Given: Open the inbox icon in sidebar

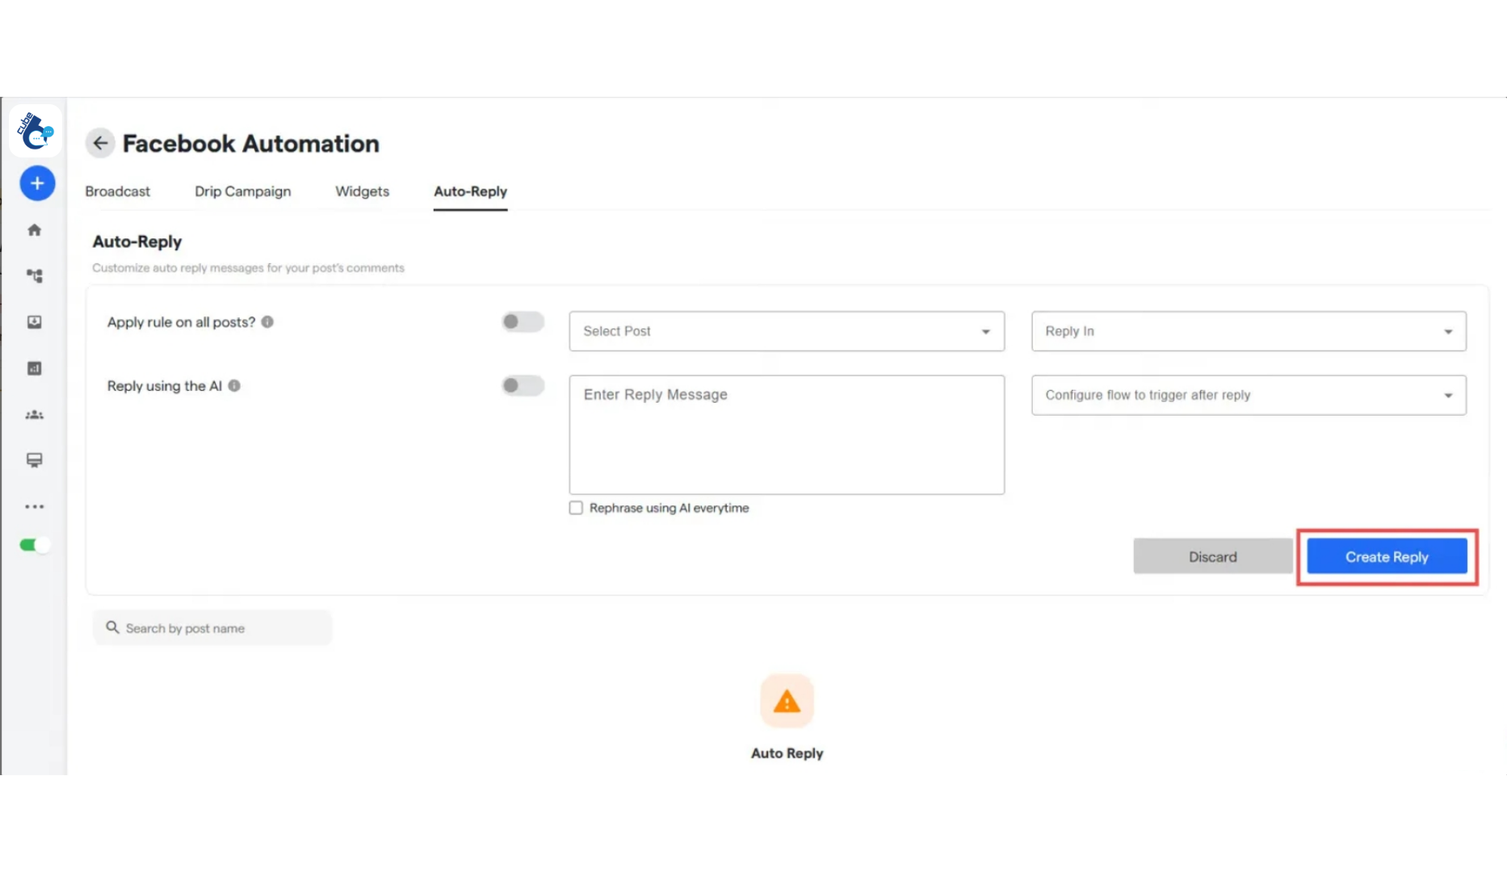Looking at the screenshot, I should click(34, 321).
